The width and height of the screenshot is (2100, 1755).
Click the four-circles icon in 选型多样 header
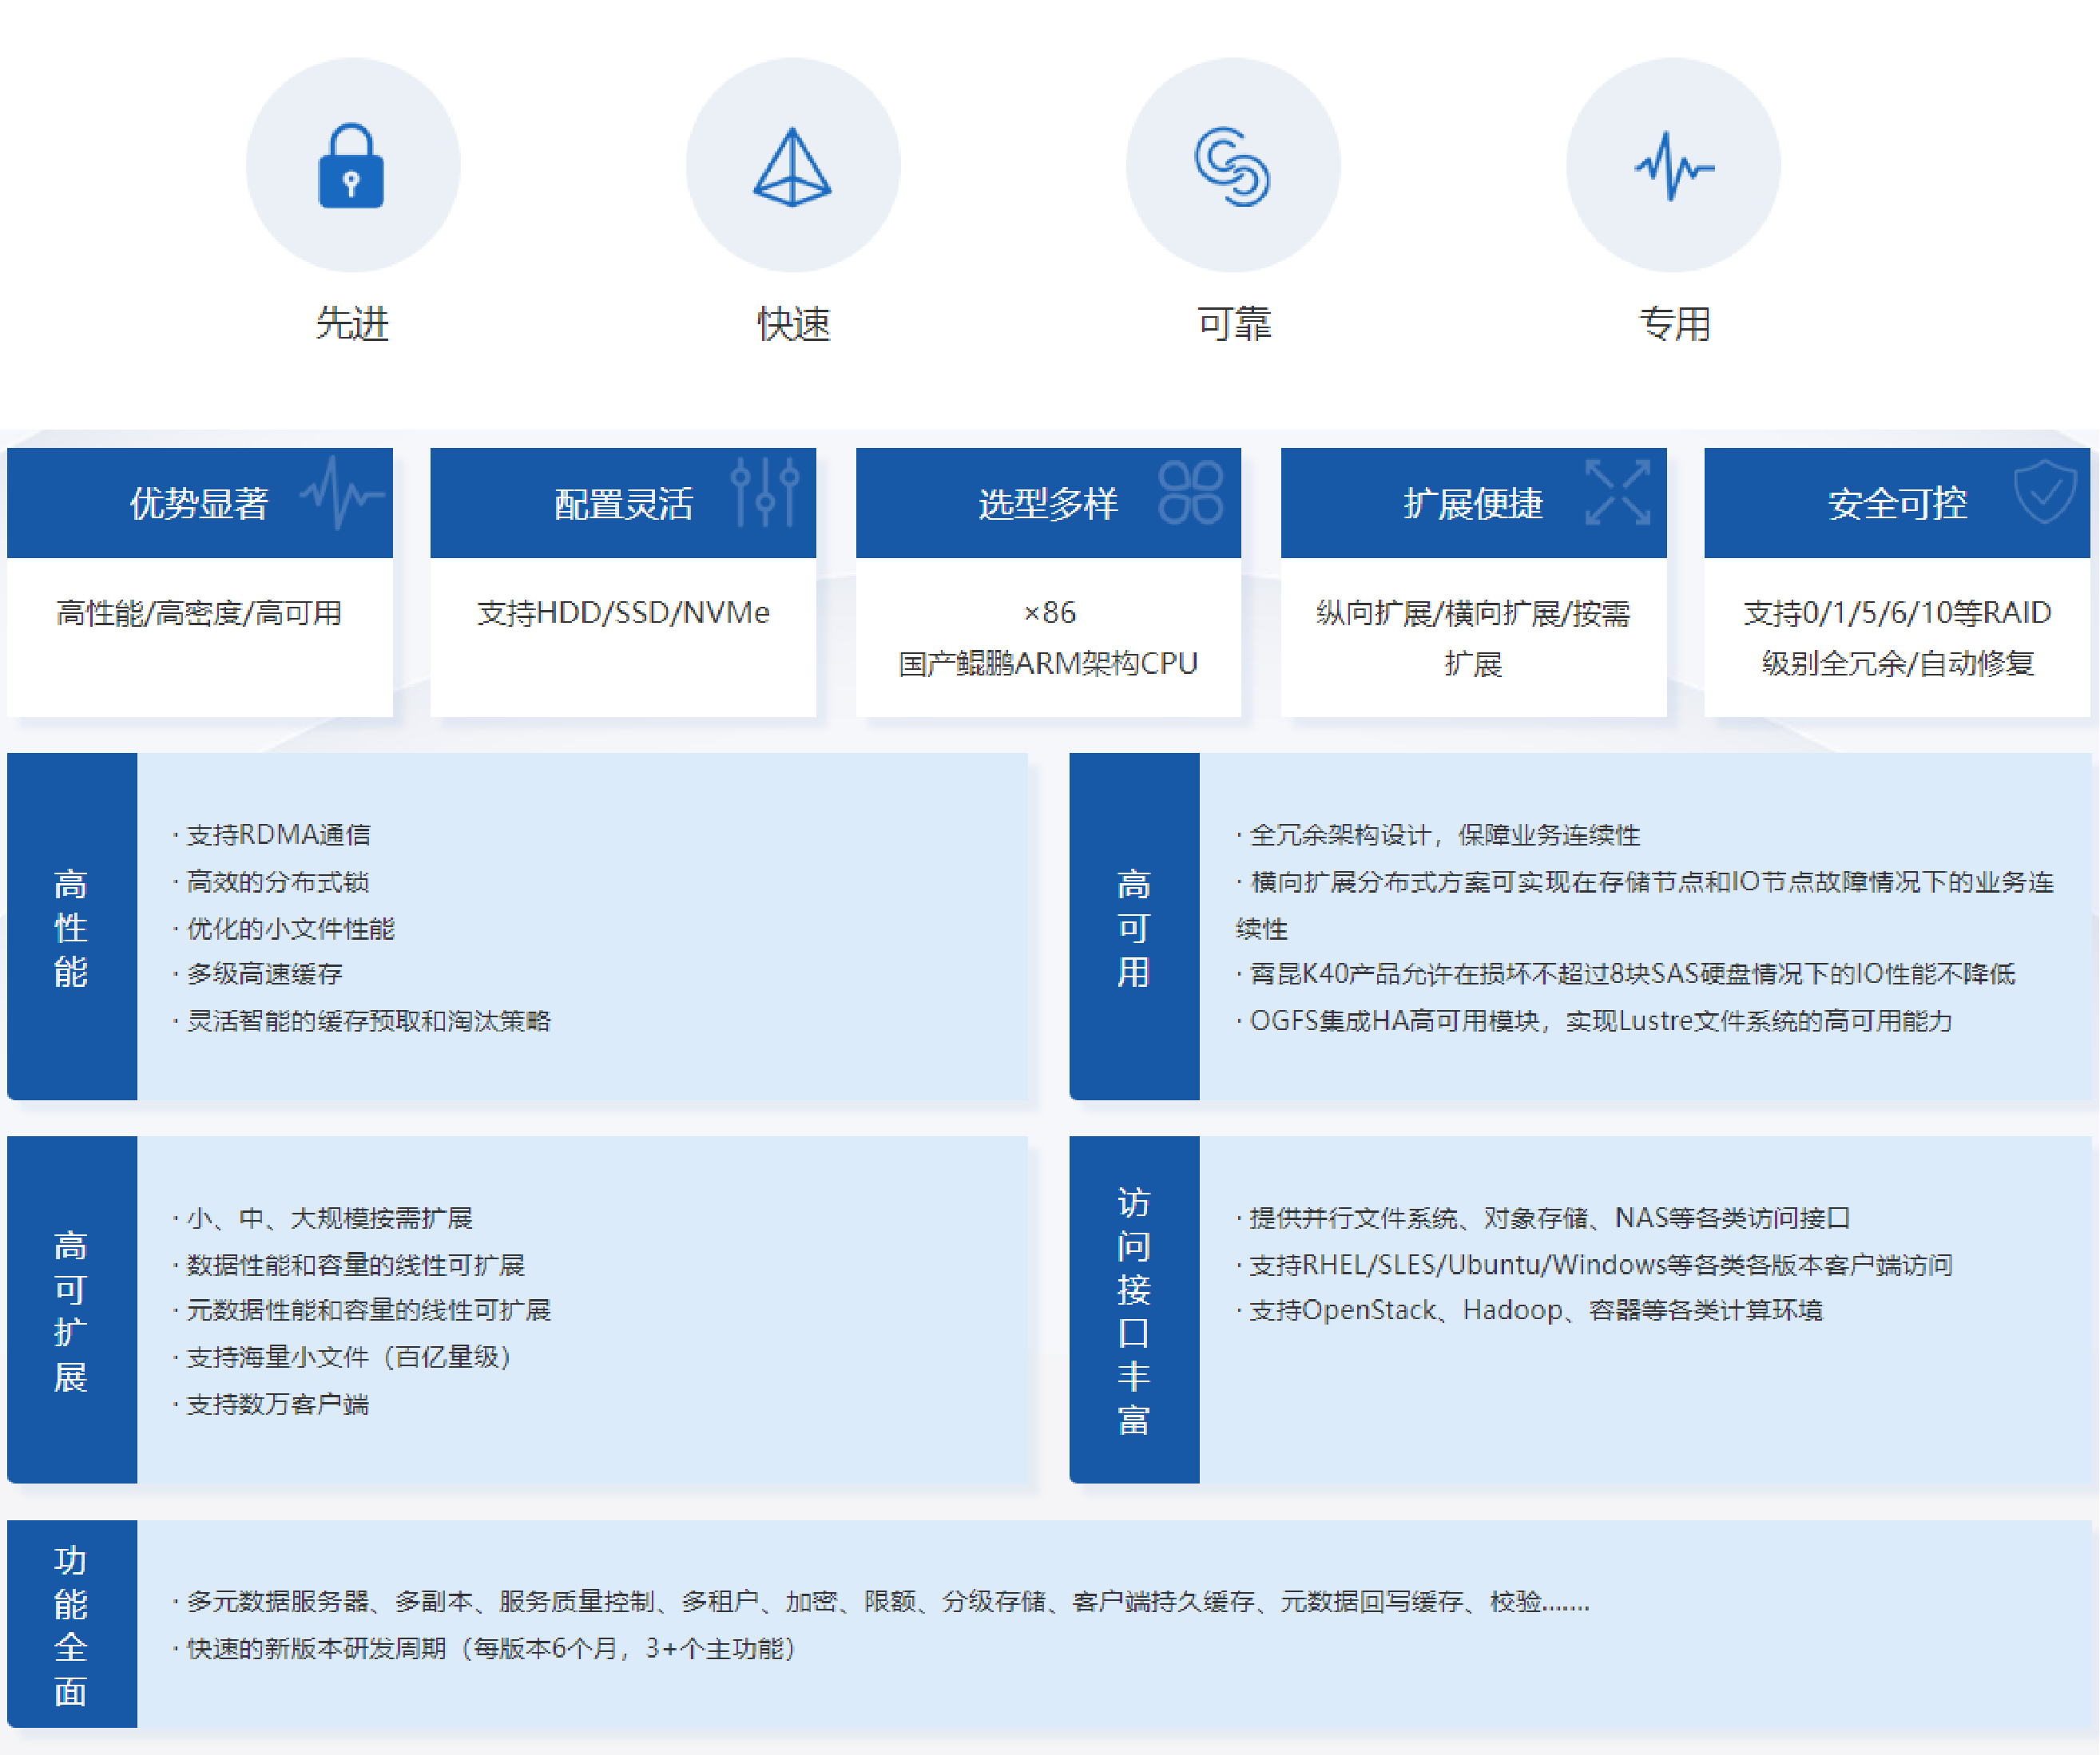tap(1190, 492)
